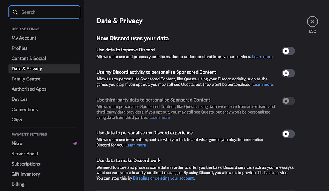Toggle Use third-party data to personalise Sponsored Content
The image size is (329, 191).
[x=288, y=101]
